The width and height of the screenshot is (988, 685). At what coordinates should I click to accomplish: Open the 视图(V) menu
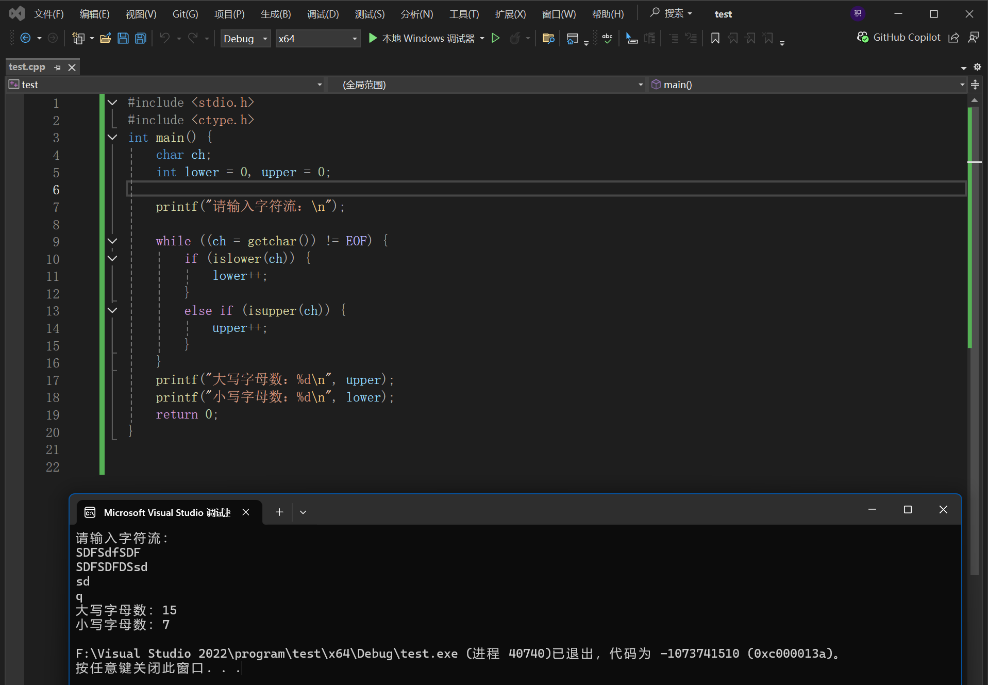141,14
